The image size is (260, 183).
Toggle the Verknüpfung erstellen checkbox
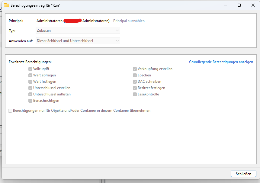pyautogui.click(x=135, y=69)
